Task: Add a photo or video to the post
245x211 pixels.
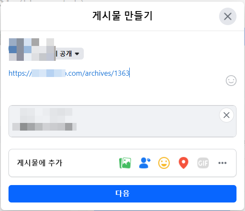Action: pyautogui.click(x=125, y=163)
